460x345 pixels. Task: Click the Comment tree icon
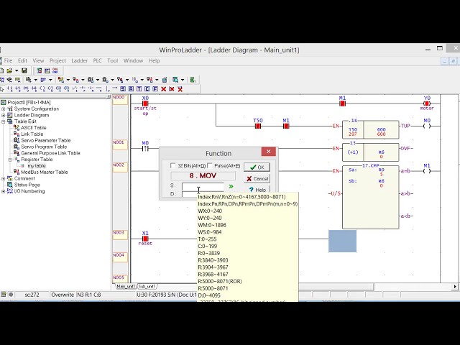click(x=9, y=178)
